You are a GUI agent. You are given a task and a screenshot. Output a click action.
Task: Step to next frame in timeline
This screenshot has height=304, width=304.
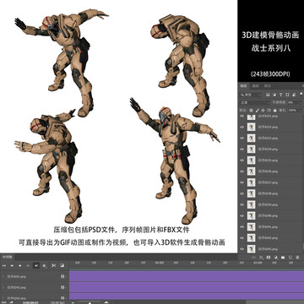(x=28, y=265)
